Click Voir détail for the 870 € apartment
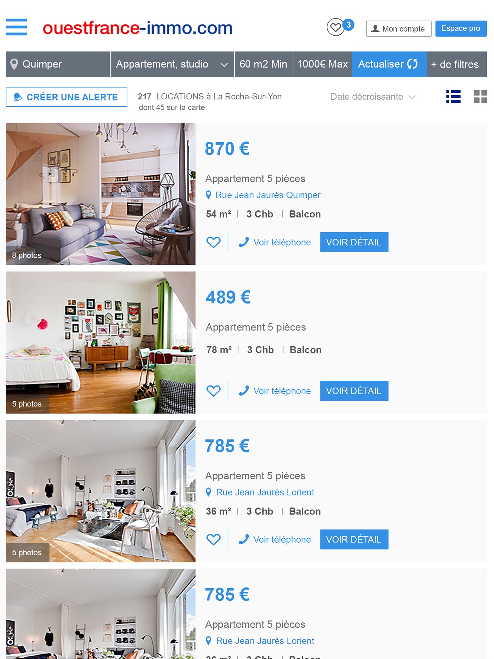This screenshot has height=659, width=494. coord(354,242)
